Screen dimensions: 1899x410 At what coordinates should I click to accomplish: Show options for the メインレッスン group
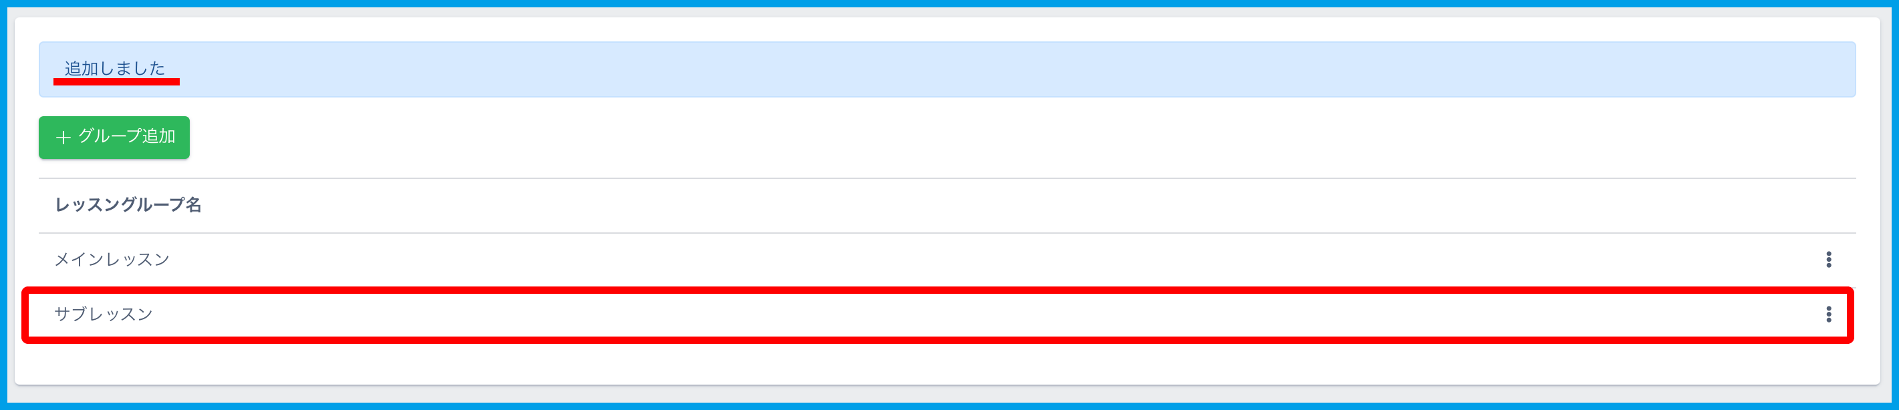[x=1828, y=259]
